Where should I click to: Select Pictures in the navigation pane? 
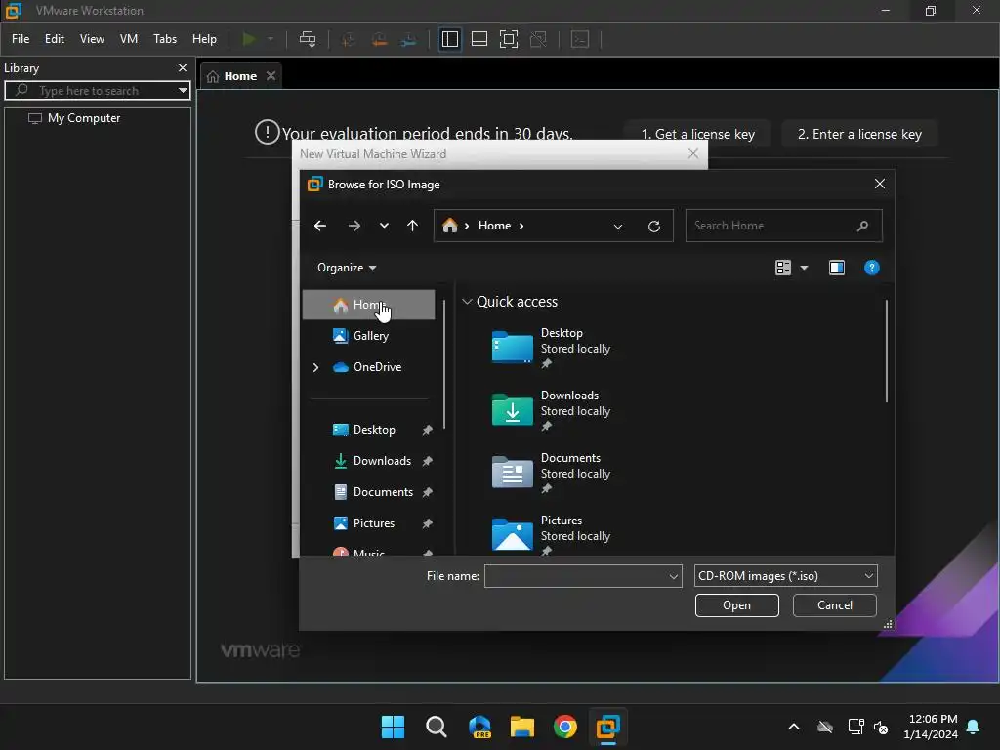[x=375, y=523]
